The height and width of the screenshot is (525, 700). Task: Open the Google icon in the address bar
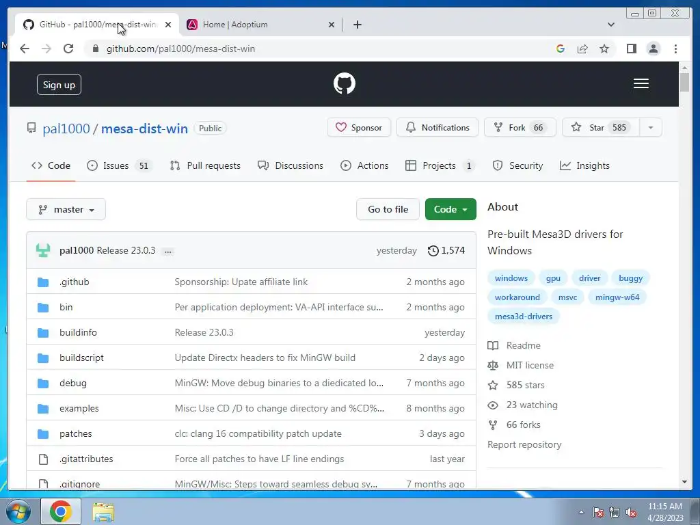point(561,49)
